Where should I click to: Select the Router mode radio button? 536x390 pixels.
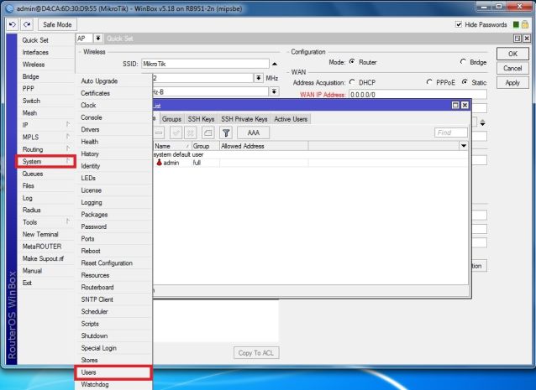point(352,62)
